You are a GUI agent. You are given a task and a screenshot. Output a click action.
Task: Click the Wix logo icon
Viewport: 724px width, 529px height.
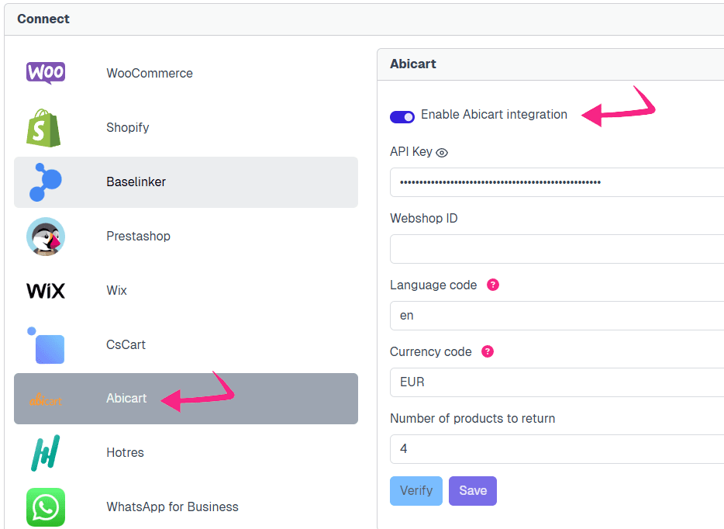[46, 291]
